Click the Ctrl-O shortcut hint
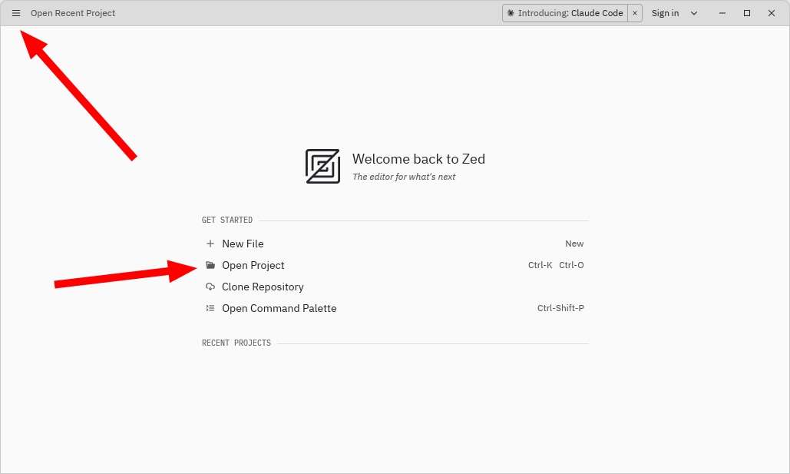 click(571, 265)
